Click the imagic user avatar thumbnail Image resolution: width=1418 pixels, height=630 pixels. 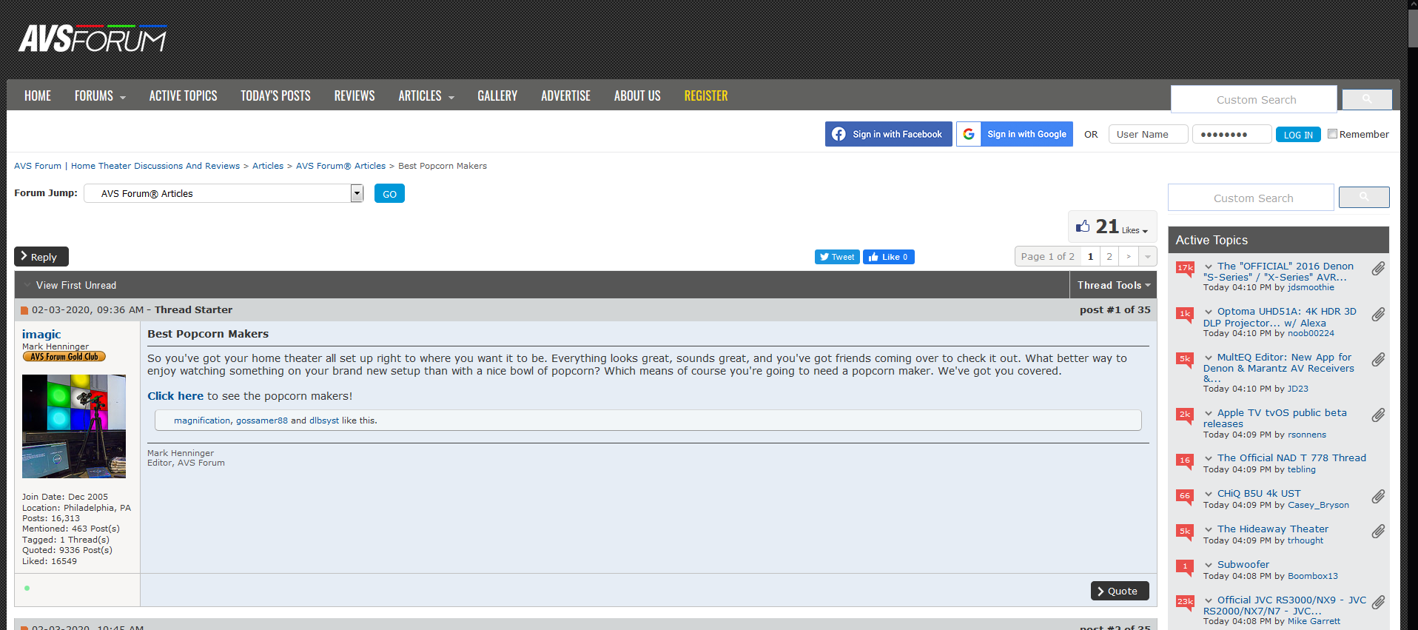click(74, 426)
